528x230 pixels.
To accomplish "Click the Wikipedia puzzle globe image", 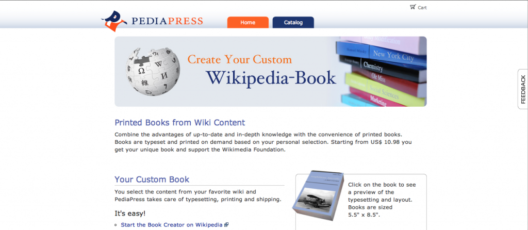I will point(153,71).
